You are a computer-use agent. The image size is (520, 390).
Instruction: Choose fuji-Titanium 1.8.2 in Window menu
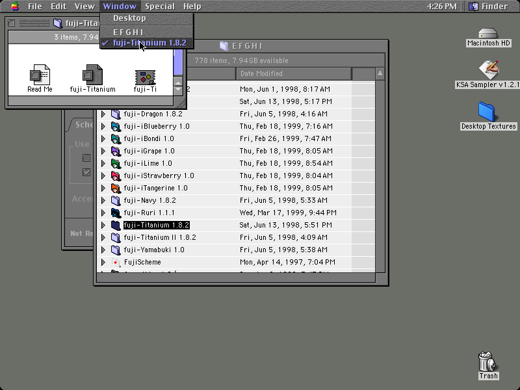coord(147,43)
